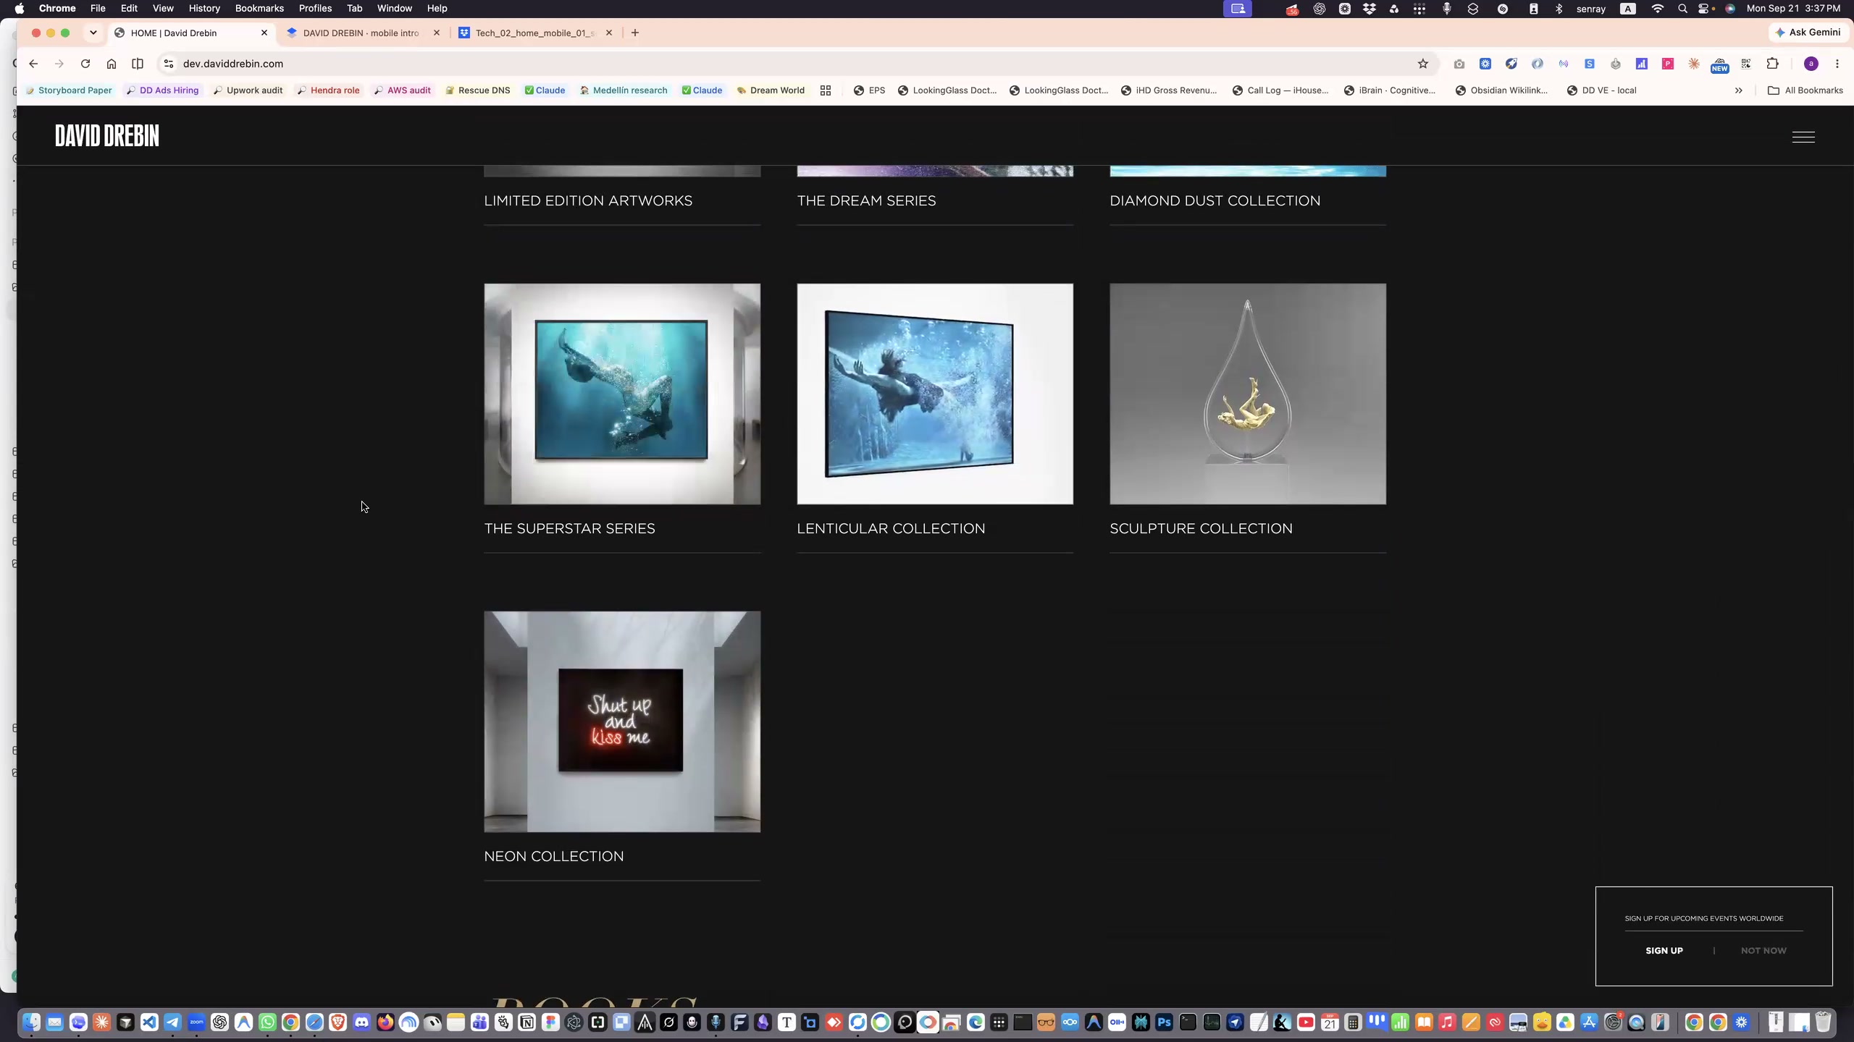Open Chrome three-dot menu

click(1837, 64)
